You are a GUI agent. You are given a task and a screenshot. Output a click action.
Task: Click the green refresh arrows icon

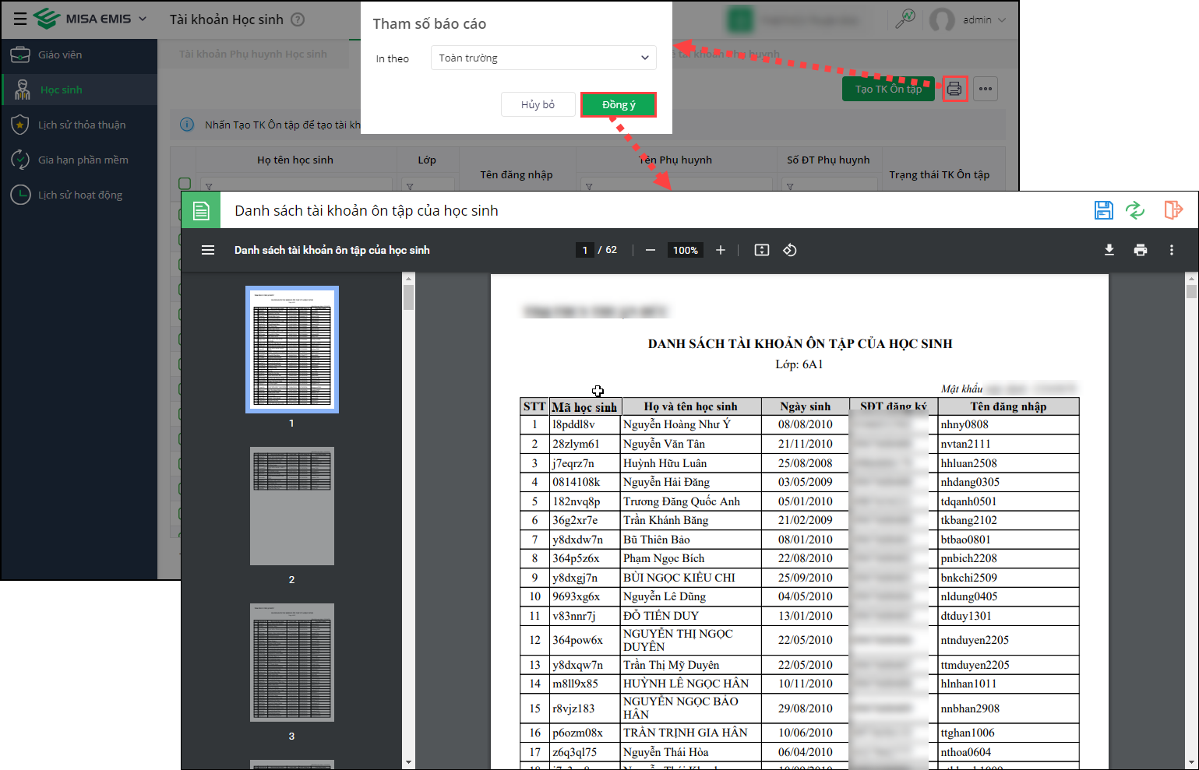1135,209
